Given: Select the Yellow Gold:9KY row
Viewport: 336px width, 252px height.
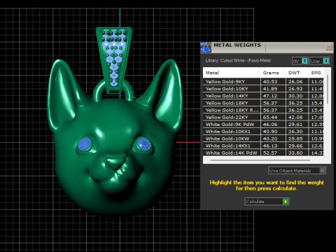Looking at the screenshot, I should point(263,81).
